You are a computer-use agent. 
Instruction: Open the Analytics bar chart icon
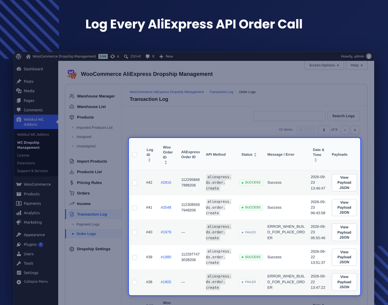[x=19, y=213]
